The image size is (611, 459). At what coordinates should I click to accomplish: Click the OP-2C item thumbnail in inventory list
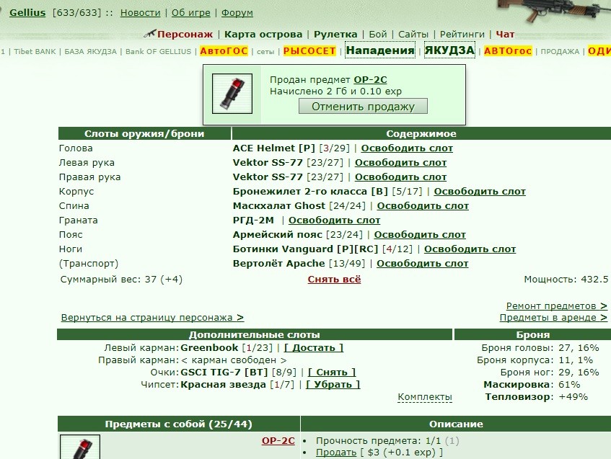(80, 447)
